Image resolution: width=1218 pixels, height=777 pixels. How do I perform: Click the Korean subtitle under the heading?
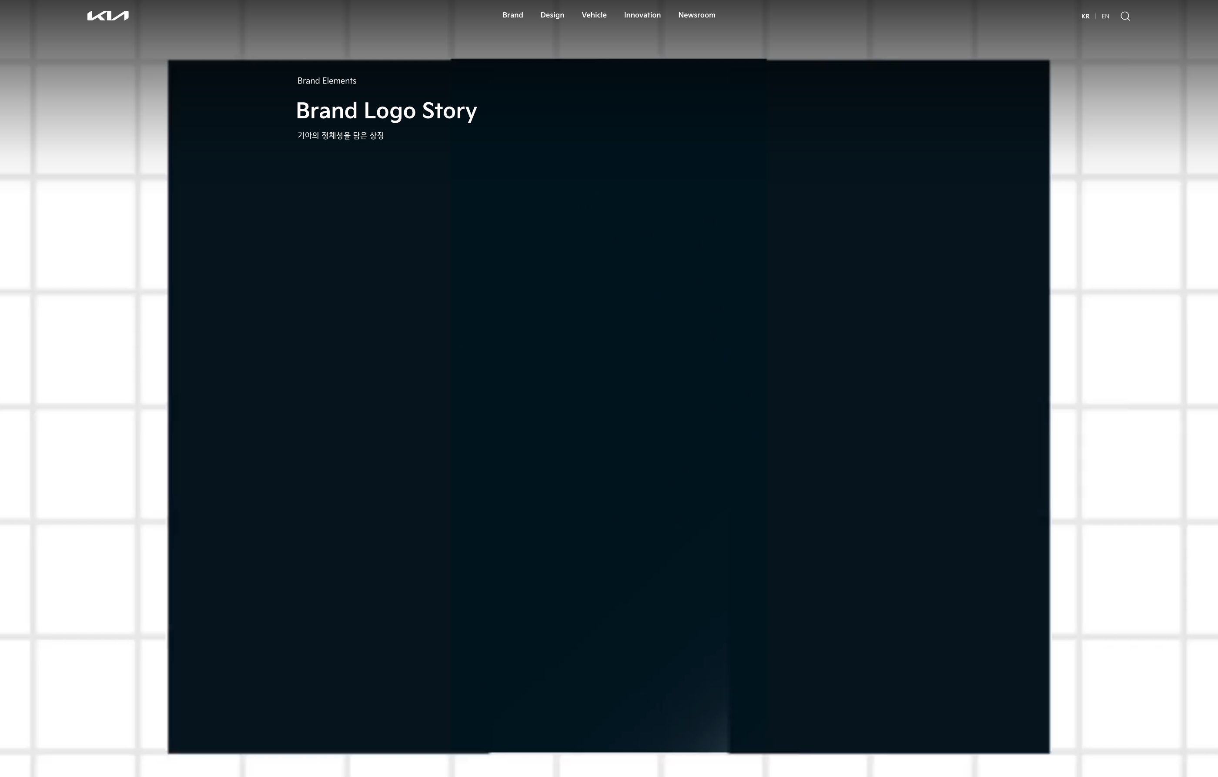(x=341, y=136)
